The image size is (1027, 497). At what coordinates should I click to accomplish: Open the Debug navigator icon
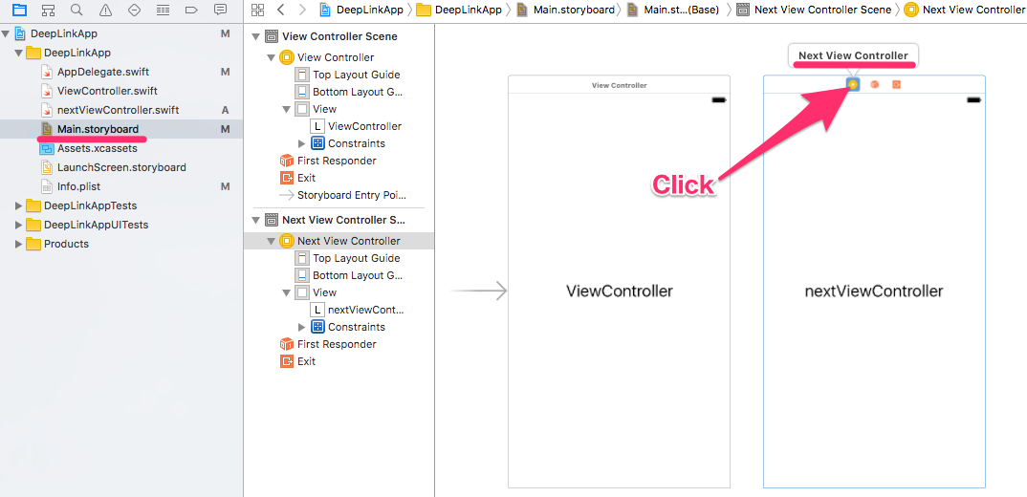tap(164, 10)
